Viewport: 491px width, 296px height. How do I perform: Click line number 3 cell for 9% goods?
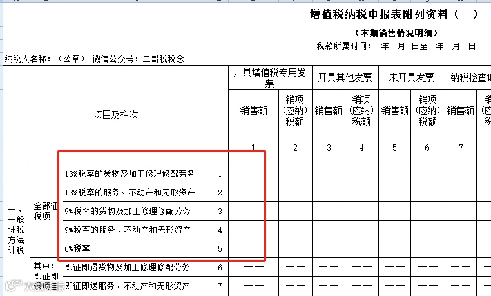pyautogui.click(x=220, y=211)
